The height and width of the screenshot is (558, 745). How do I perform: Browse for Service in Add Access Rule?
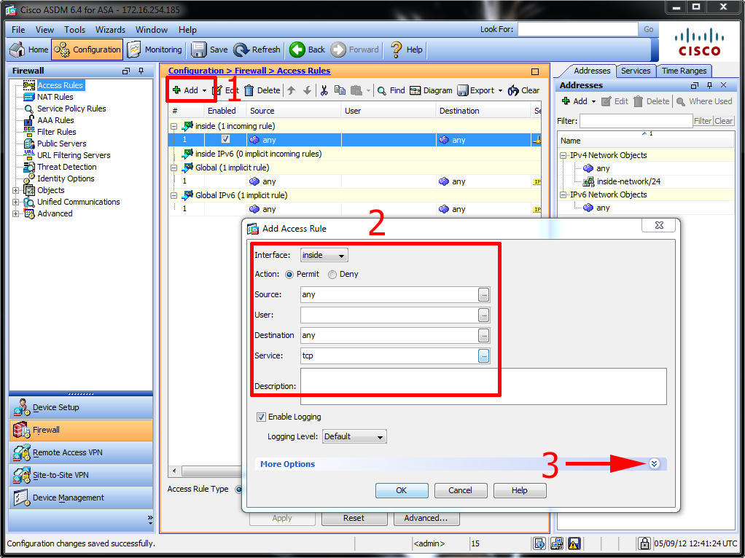484,355
